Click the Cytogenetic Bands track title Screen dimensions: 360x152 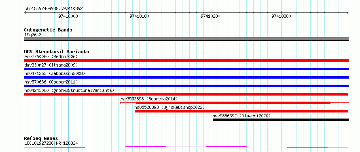(48, 30)
